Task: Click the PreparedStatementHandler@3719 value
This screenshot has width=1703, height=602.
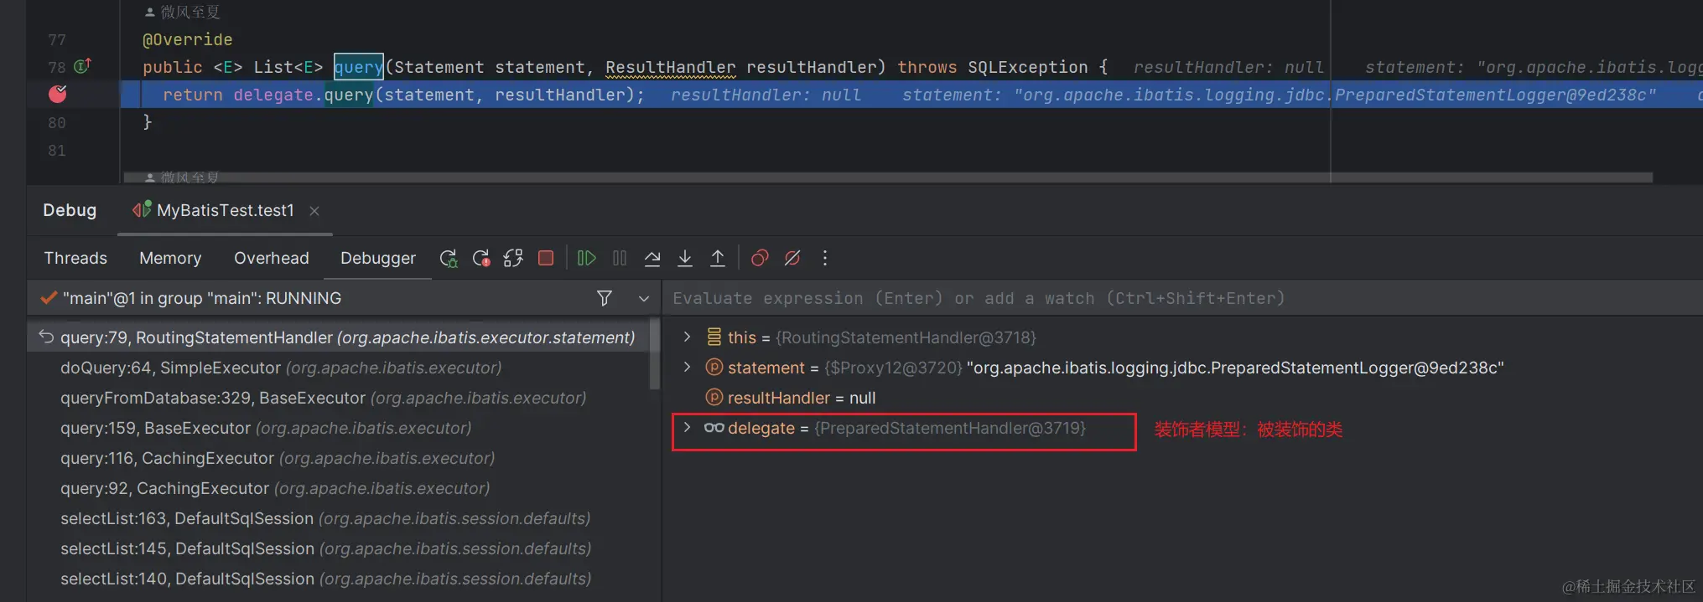Action: click(950, 428)
